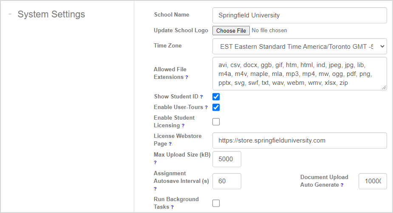Click help icon under Max Upload Size

[x=156, y=163]
